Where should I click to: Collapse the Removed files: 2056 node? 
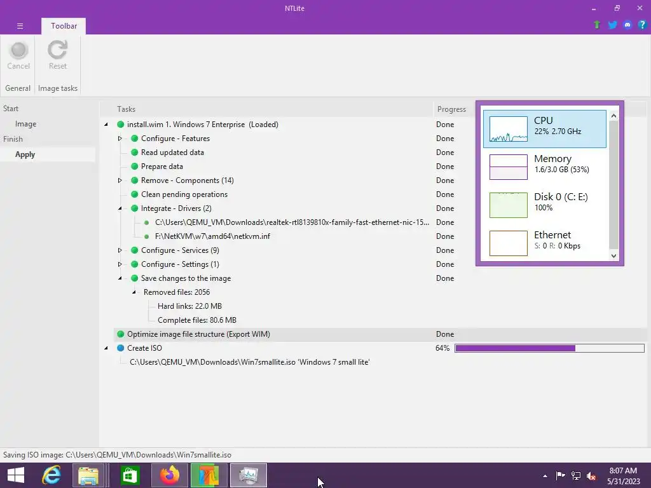point(134,292)
